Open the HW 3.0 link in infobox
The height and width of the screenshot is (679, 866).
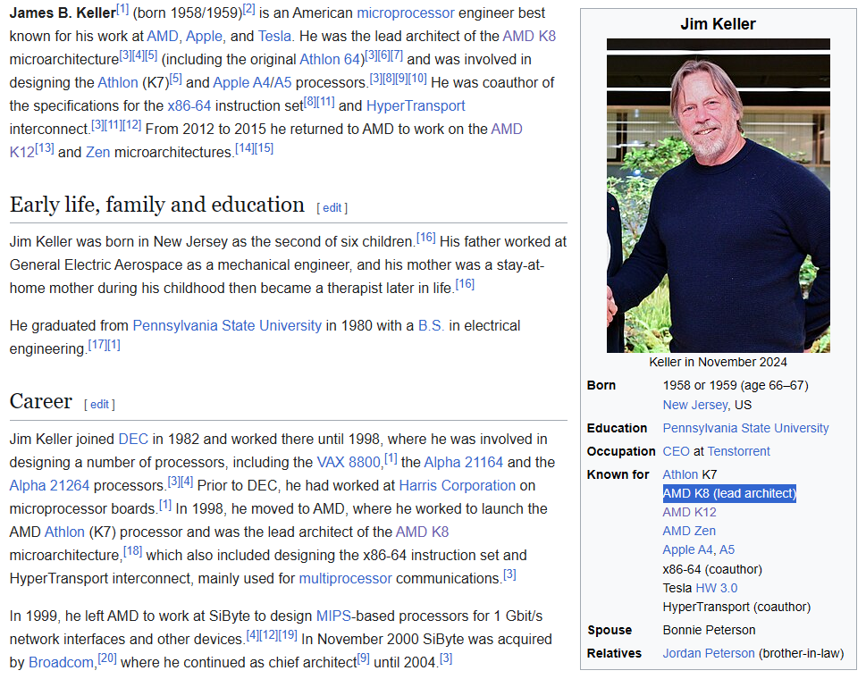click(x=717, y=588)
